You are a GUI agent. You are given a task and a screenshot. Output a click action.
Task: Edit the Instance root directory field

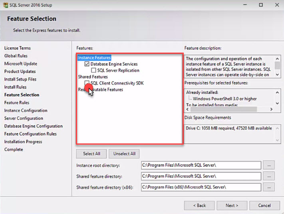pos(201,165)
